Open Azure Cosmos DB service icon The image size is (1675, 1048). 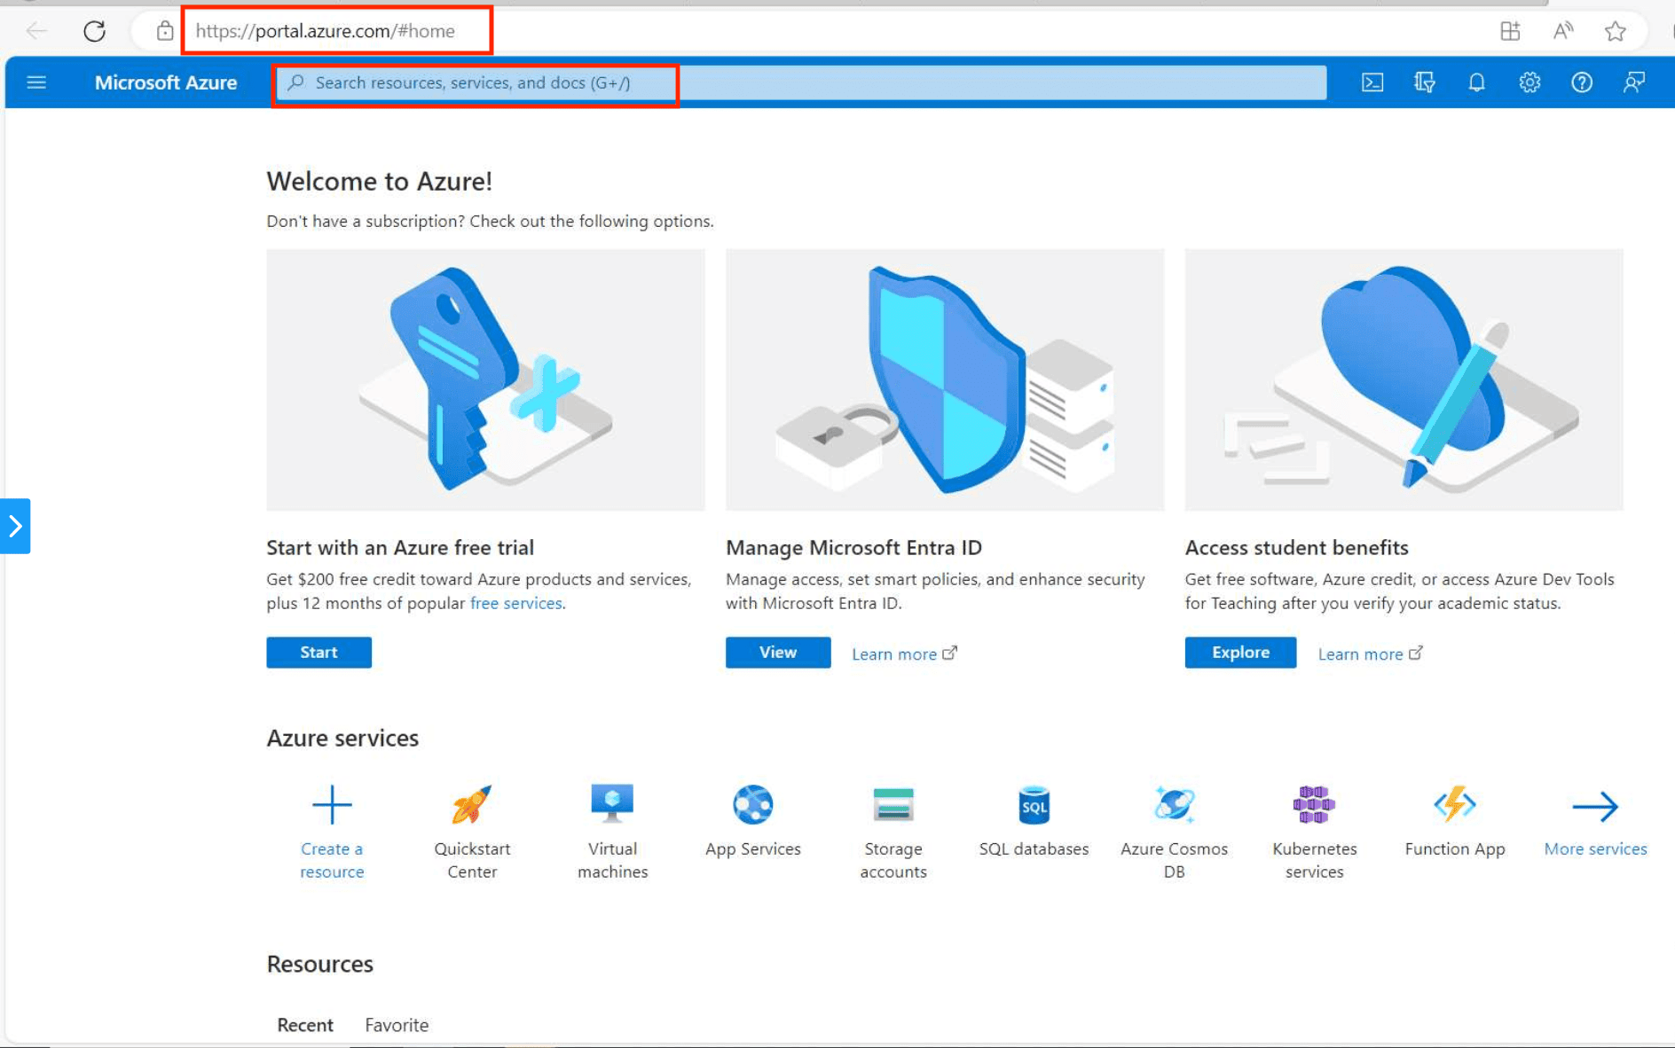pyautogui.click(x=1175, y=805)
